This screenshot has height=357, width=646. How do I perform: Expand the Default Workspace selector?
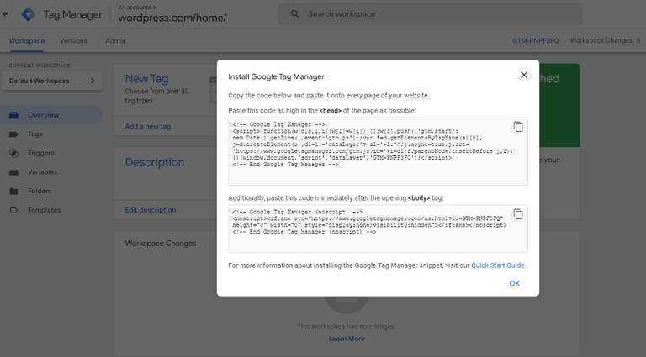tap(52, 81)
